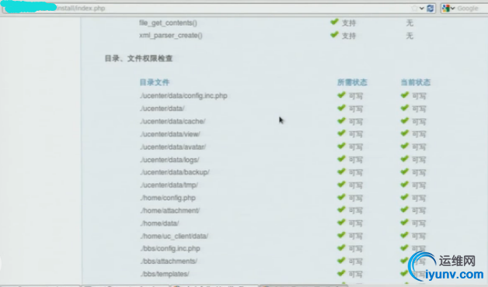Select the ./home/config.php path
This screenshot has height=287, width=488.
point(168,198)
